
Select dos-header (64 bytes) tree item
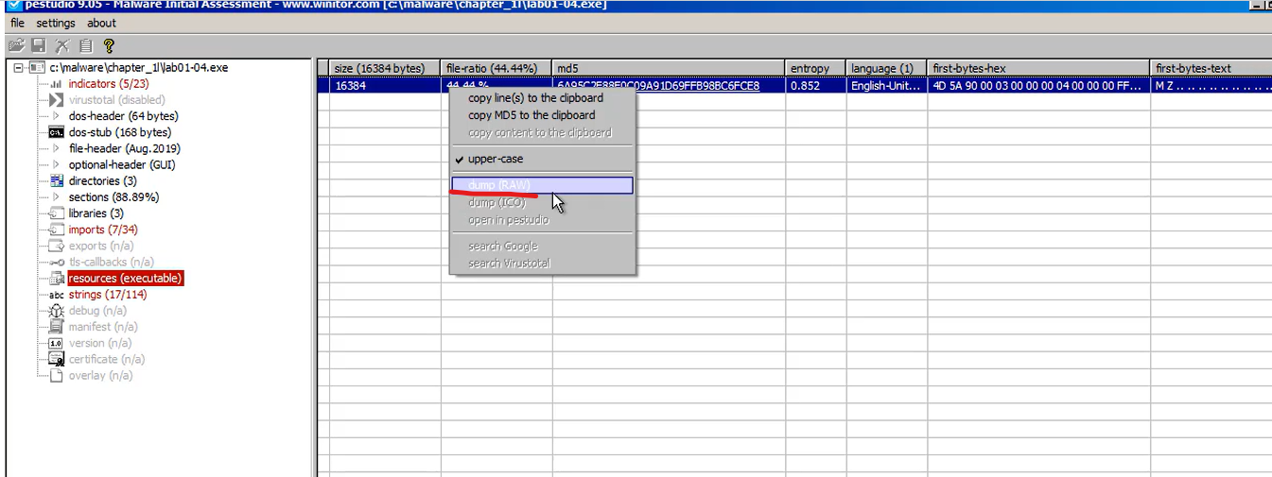coord(123,116)
